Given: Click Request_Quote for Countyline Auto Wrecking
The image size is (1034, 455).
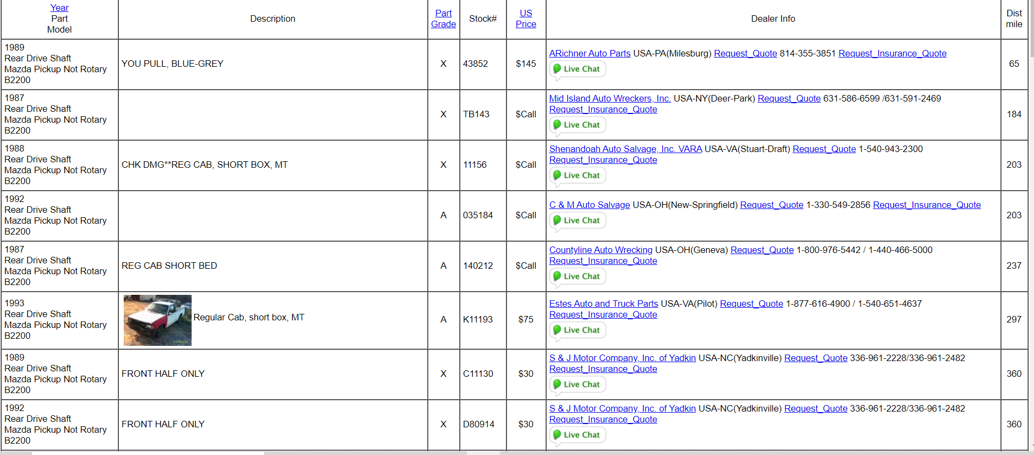Looking at the screenshot, I should pyautogui.click(x=762, y=250).
